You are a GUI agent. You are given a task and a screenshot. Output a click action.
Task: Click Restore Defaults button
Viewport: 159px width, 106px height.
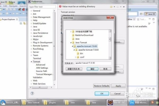(x=102, y=86)
